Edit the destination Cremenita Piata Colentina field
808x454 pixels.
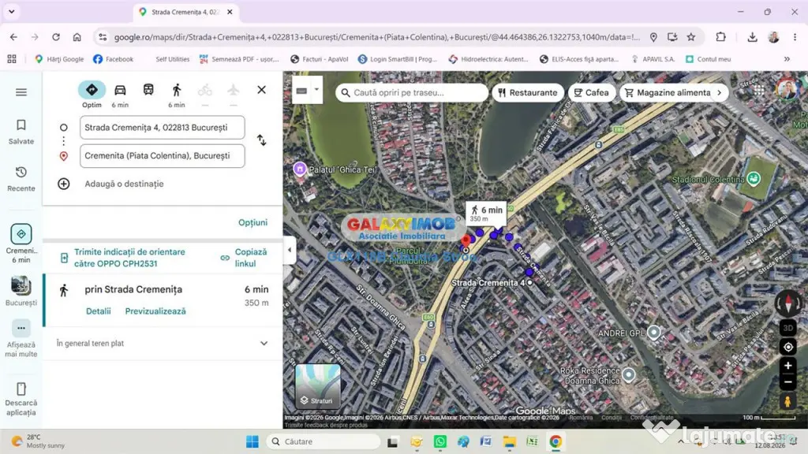point(163,156)
